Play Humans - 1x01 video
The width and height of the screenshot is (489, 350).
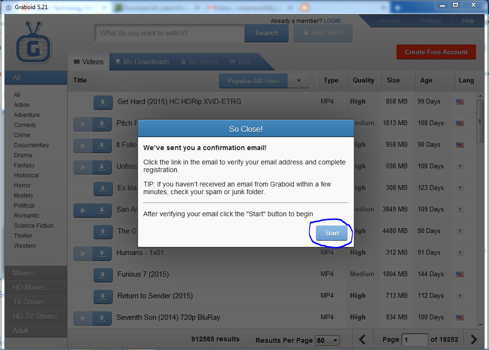click(83, 253)
